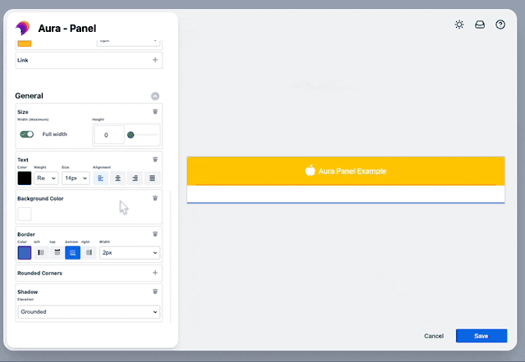Toggle the Full width switch
Viewport: 525px width, 362px height.
[27, 134]
